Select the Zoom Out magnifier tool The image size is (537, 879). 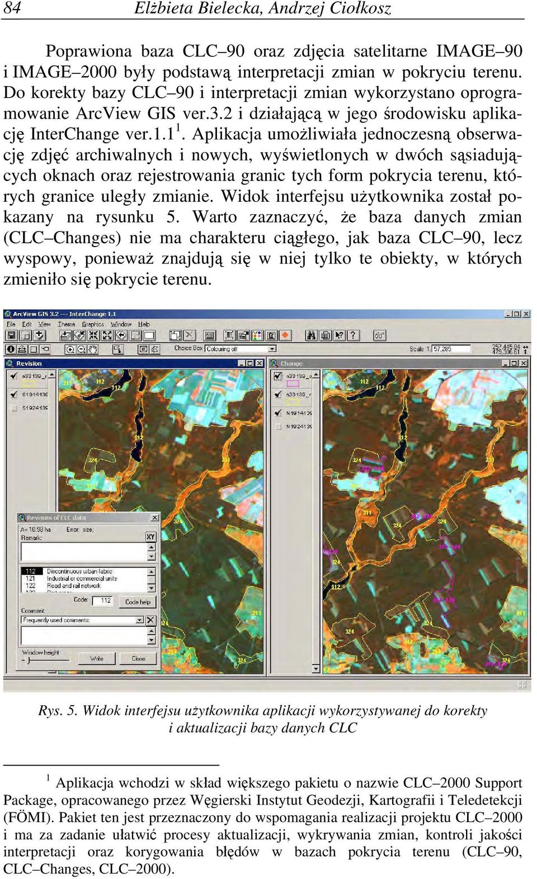[x=81, y=349]
